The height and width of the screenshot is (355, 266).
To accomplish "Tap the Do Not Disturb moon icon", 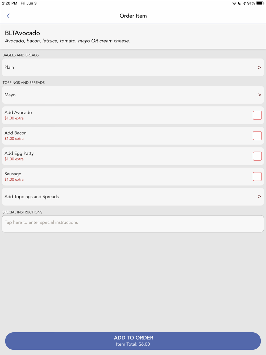I will (239, 3).
